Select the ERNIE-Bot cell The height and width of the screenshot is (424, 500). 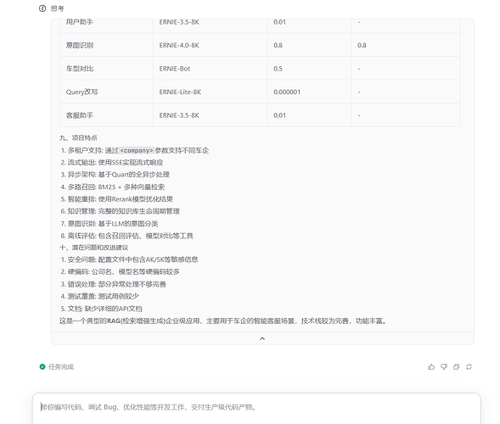click(210, 69)
